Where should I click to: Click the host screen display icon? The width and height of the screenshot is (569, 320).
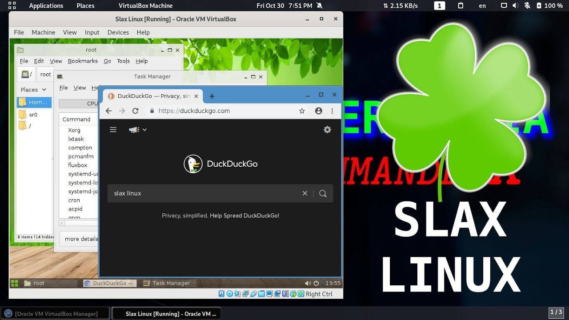point(504,6)
